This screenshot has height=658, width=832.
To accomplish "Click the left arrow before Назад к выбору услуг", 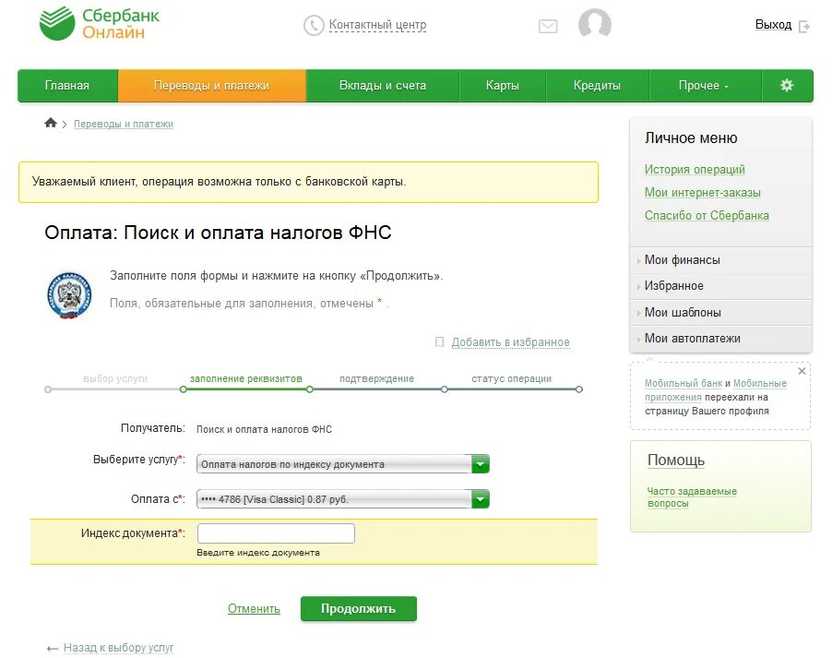I will coord(52,649).
